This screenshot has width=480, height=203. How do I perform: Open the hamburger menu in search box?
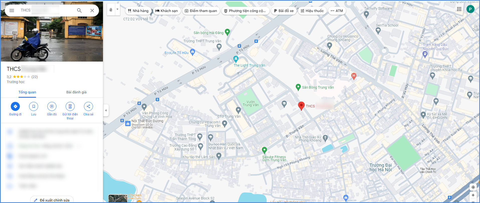pos(12,11)
